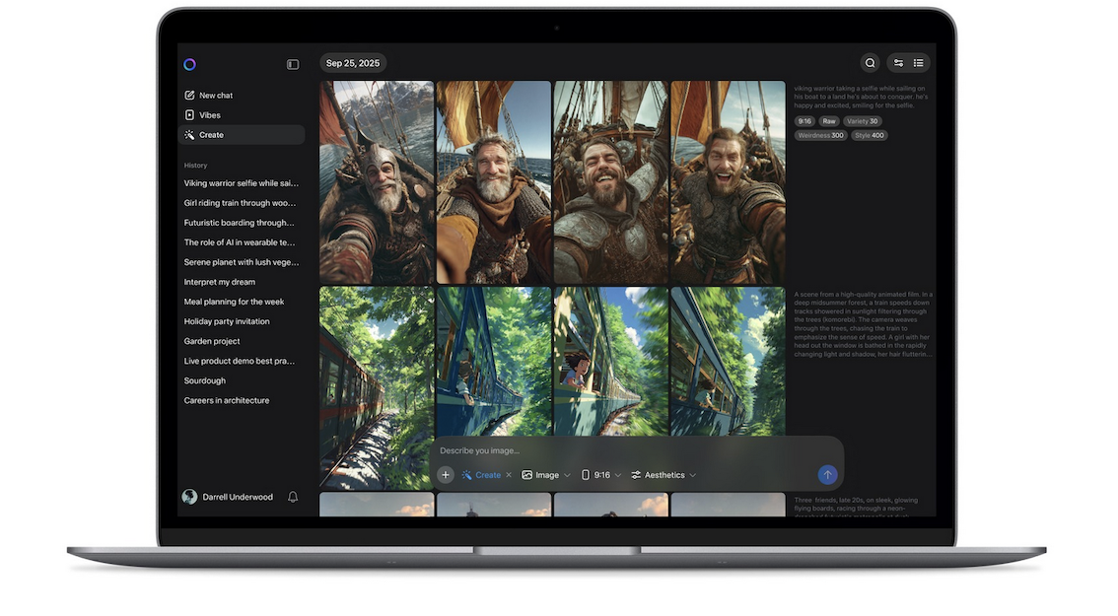Viewport: 1118px width, 616px height.
Task: Submit prompt with the blue arrow button
Action: tap(827, 475)
